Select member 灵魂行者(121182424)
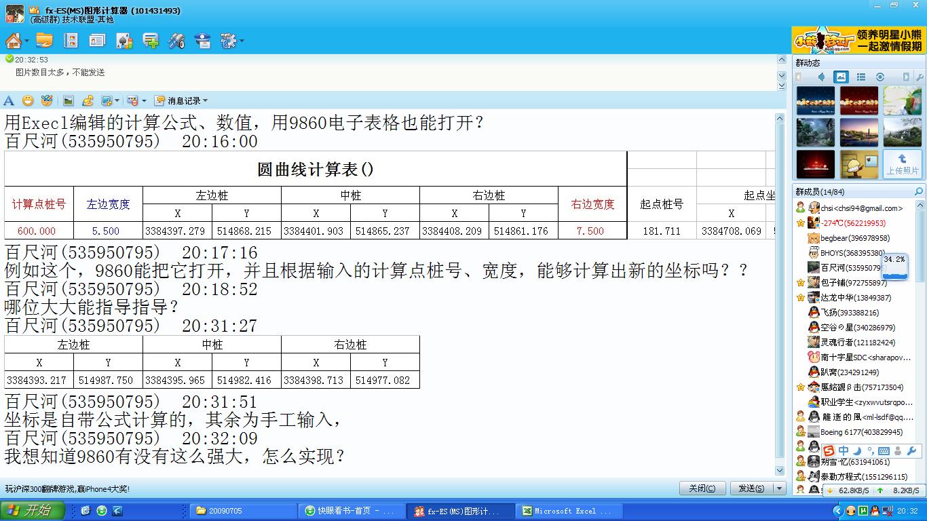The image size is (927, 521). (x=851, y=343)
